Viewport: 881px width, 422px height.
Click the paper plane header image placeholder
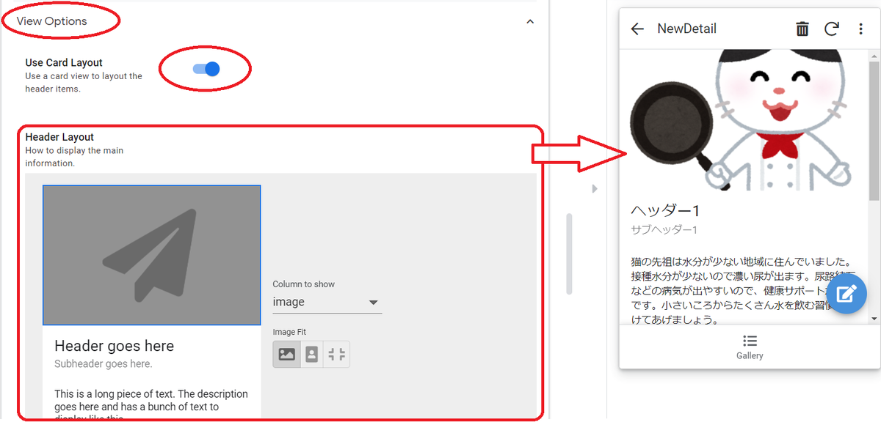[151, 254]
